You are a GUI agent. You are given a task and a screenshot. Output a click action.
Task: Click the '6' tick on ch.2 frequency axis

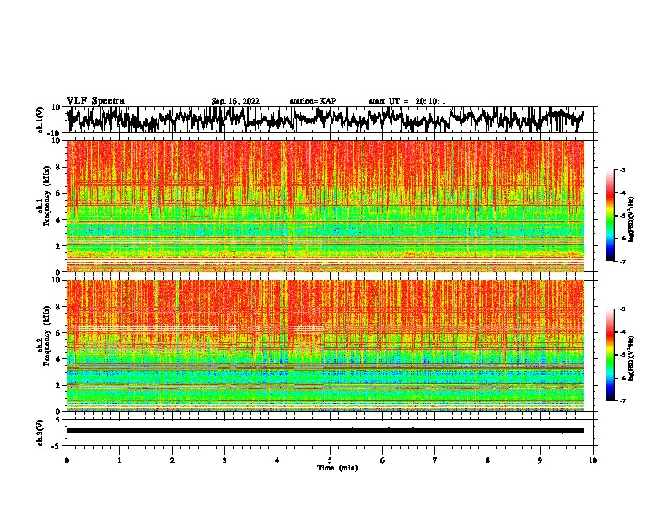click(x=58, y=333)
